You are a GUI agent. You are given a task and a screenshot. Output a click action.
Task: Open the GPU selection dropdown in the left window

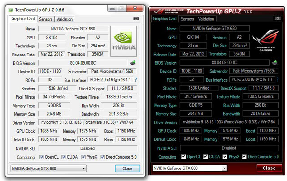point(48,168)
